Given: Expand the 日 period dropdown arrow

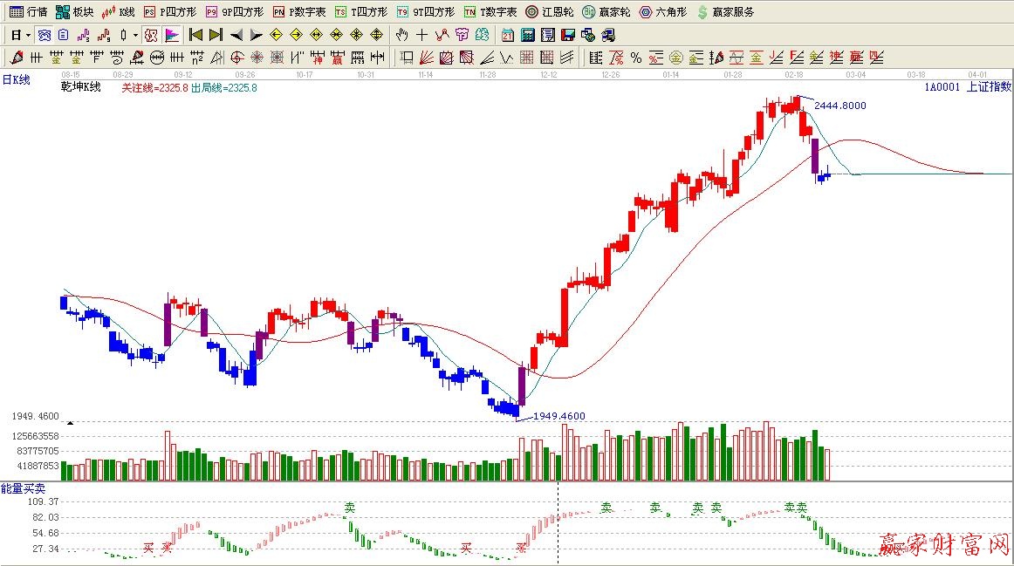Looking at the screenshot, I should (28, 36).
